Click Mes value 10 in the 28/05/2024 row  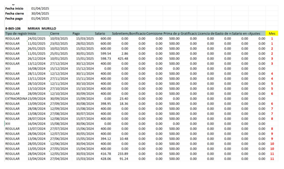pos(272,144)
